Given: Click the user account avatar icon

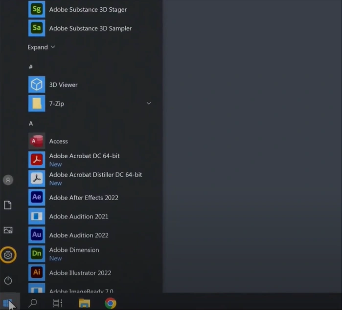Looking at the screenshot, I should pos(8,180).
